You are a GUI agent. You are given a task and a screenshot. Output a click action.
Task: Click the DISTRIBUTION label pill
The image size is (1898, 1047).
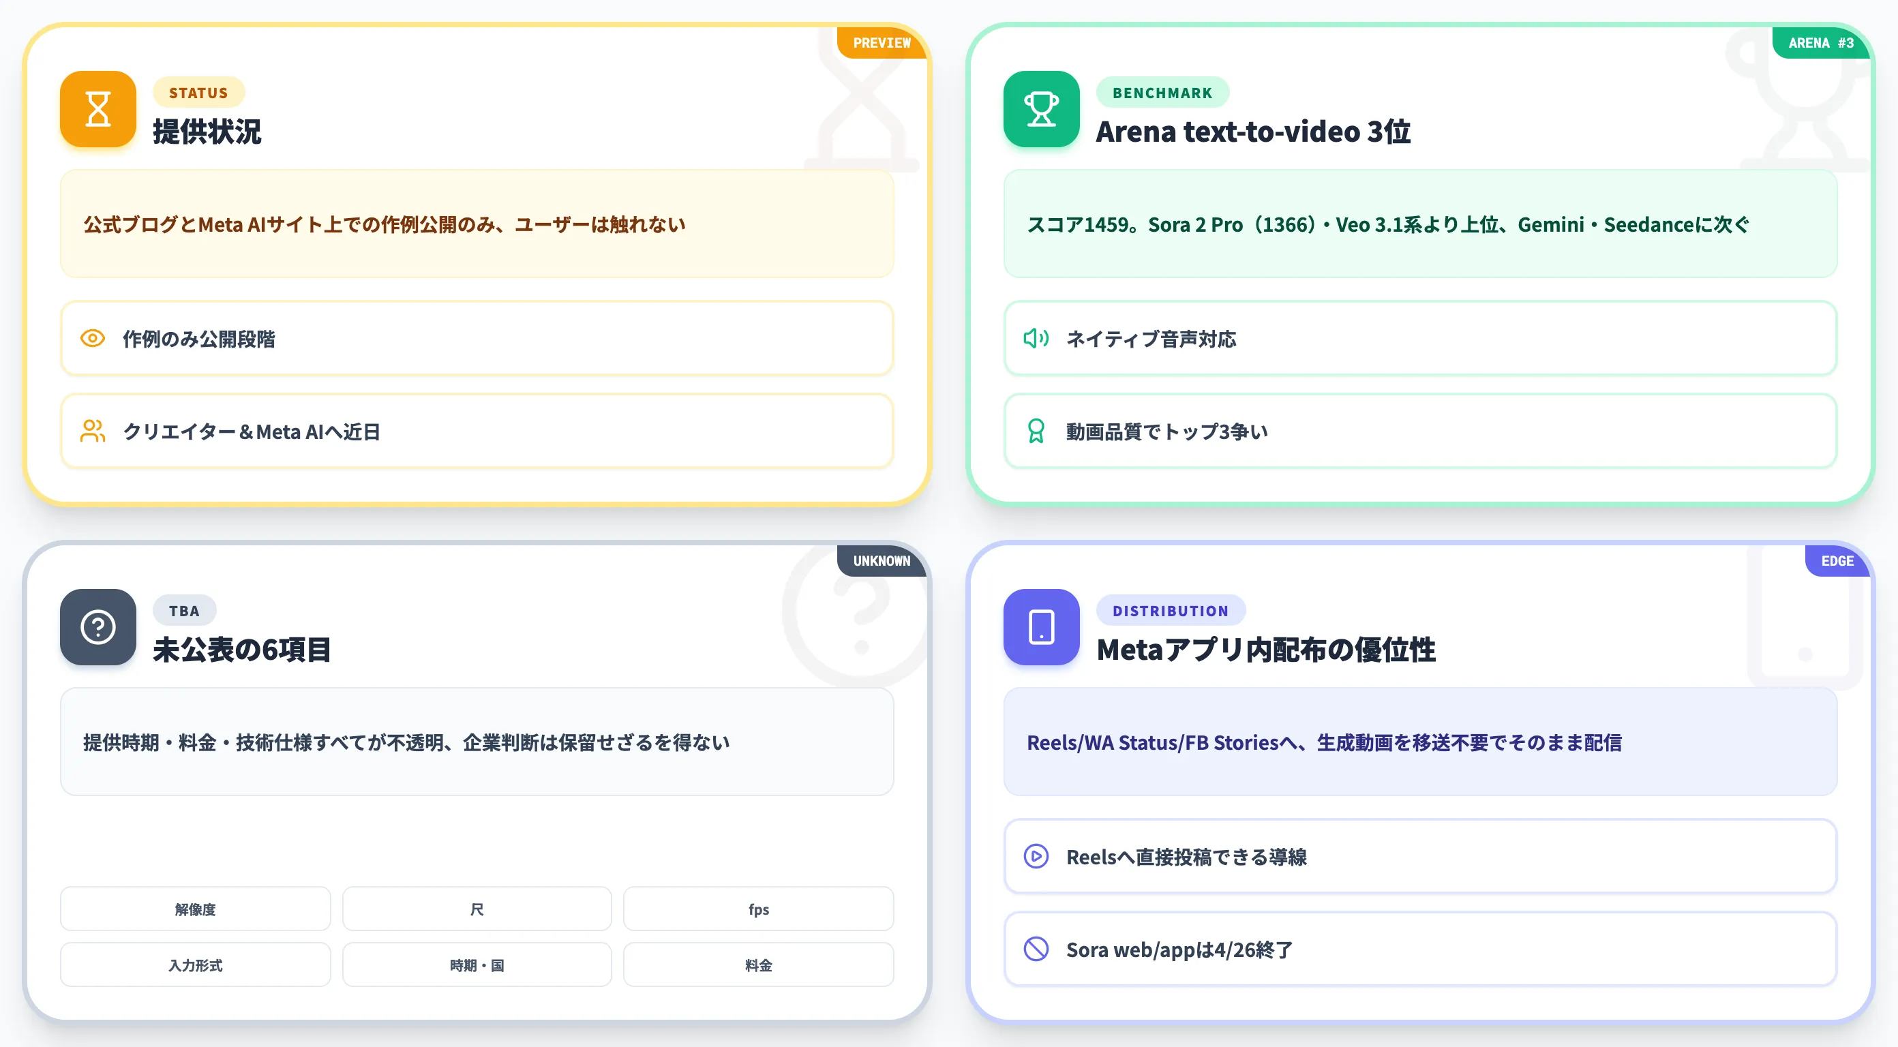click(x=1170, y=611)
